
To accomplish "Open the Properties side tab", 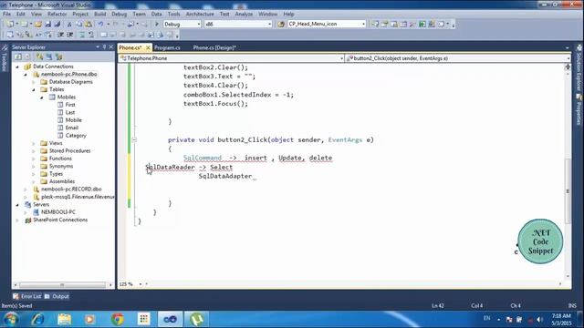I will (x=579, y=109).
